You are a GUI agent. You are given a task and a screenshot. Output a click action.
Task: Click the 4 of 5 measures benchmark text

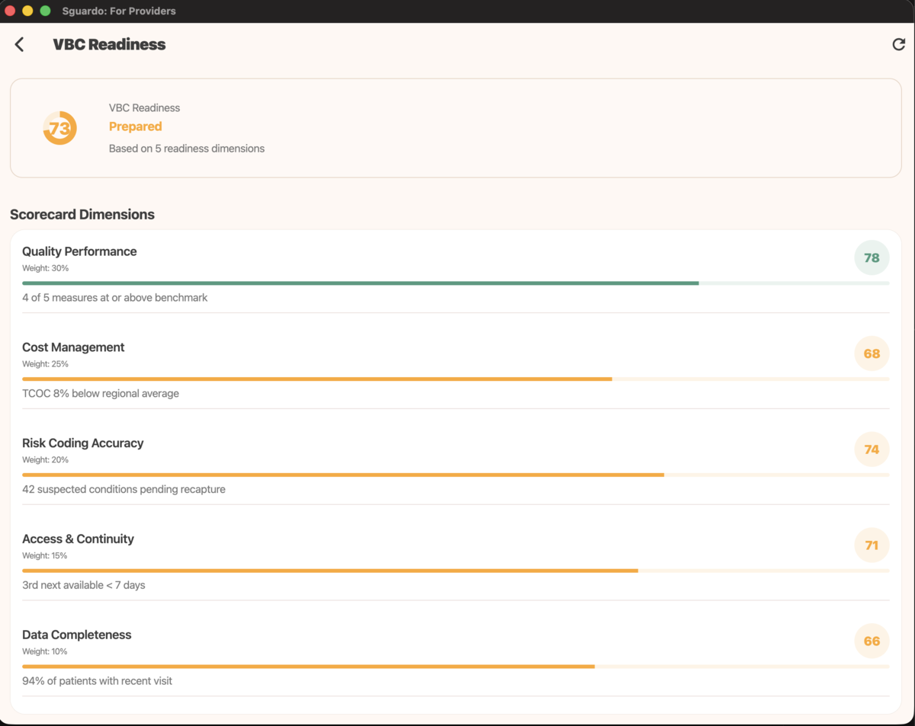(x=114, y=297)
